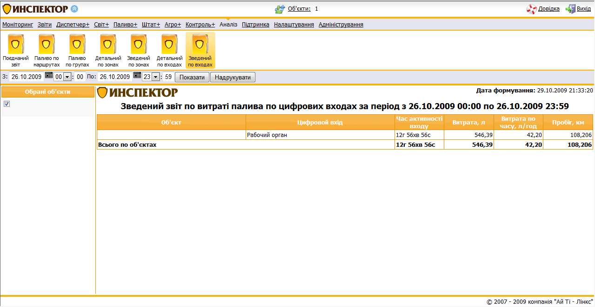Collapse header with the blue arrow icon
Viewport: 595px width, 307px height.
pos(74,8)
